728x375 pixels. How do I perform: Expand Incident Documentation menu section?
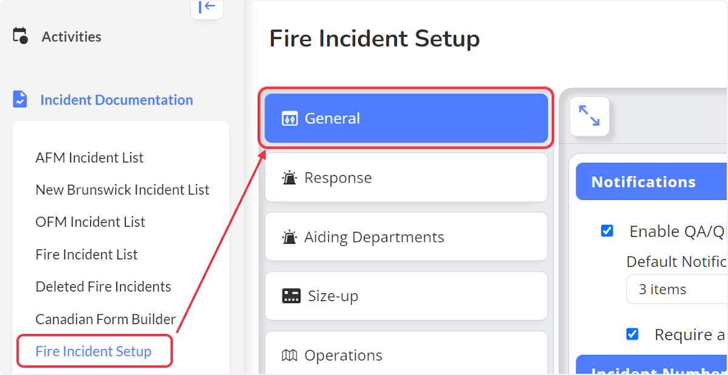click(x=116, y=100)
